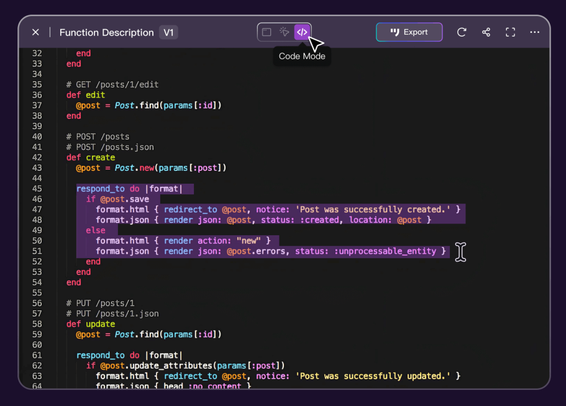This screenshot has height=406, width=566.
Task: Click the 'def update' code line
Action: point(91,324)
